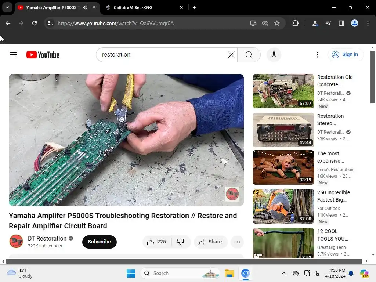This screenshot has width=376, height=282.
Task: Click the browser address bar URL
Action: (116, 23)
